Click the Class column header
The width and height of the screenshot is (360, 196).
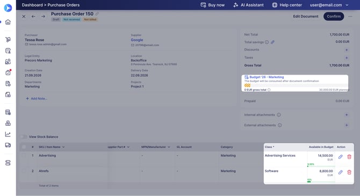point(269,147)
